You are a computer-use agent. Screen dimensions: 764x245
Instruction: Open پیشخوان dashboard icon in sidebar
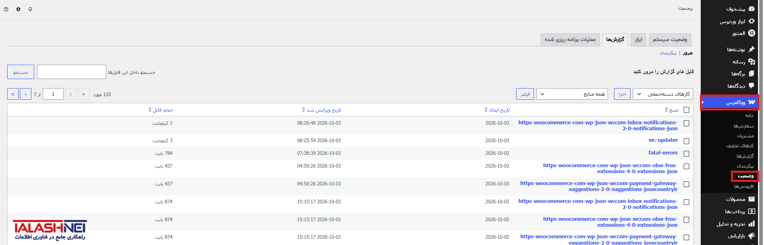tap(751, 9)
